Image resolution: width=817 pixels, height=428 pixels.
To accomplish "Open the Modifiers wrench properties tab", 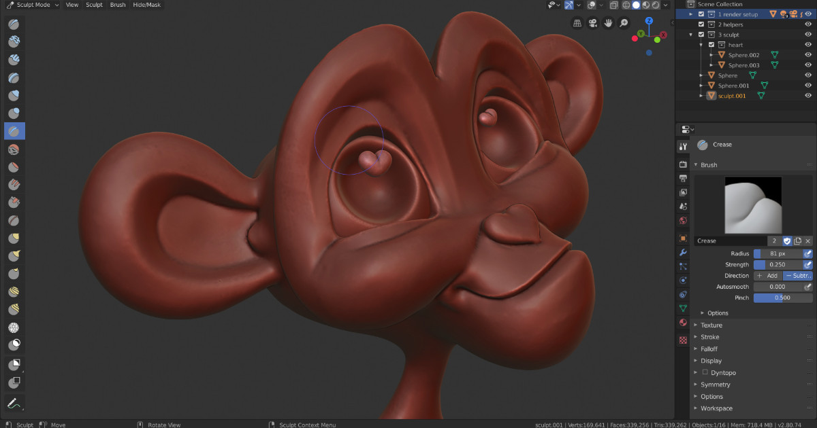I will pyautogui.click(x=683, y=252).
